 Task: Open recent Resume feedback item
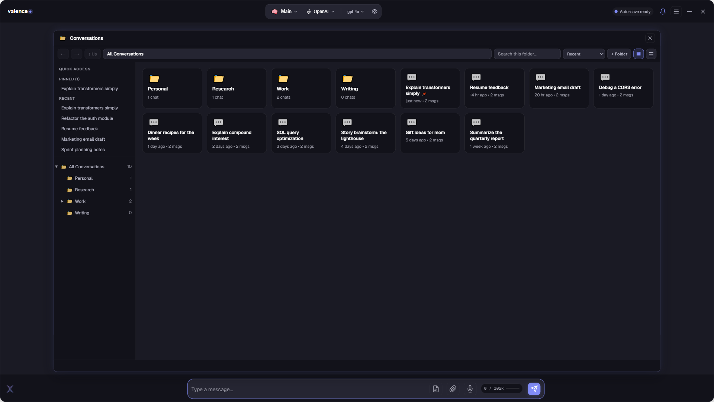pyautogui.click(x=80, y=129)
